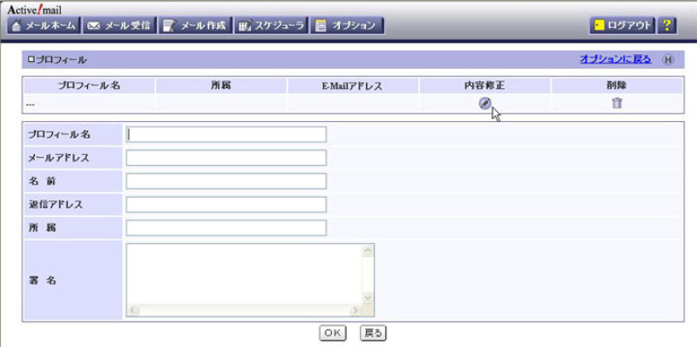This screenshot has height=347, width=697.
Task: Click the pencil edit icon under 内容修正
Action: point(484,103)
